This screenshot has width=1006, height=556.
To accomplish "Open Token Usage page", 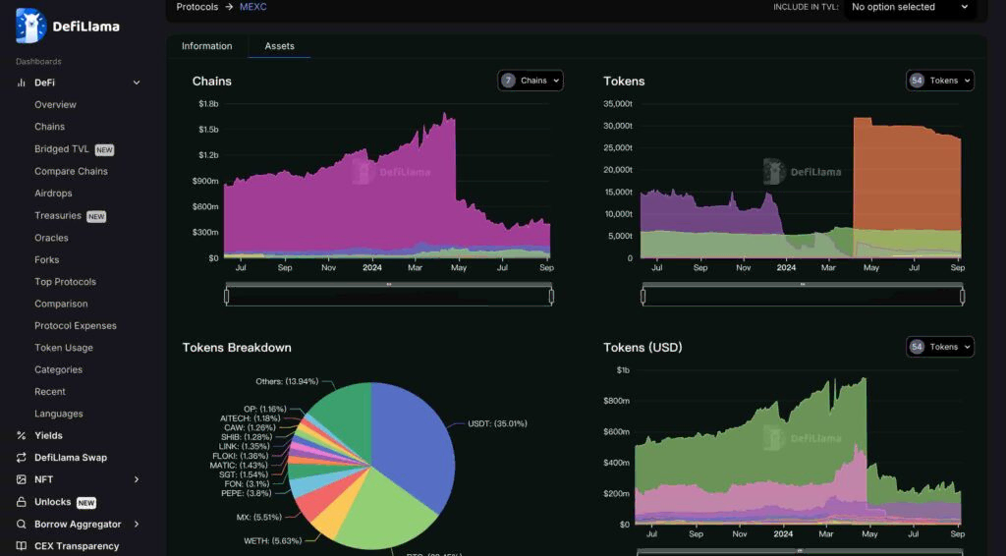I will pyautogui.click(x=64, y=348).
